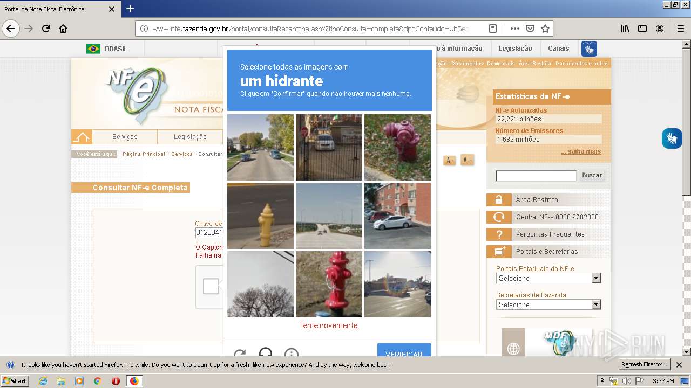Screen dimensions: 691x388
Task: Click the Buscar search button
Action: (x=592, y=175)
